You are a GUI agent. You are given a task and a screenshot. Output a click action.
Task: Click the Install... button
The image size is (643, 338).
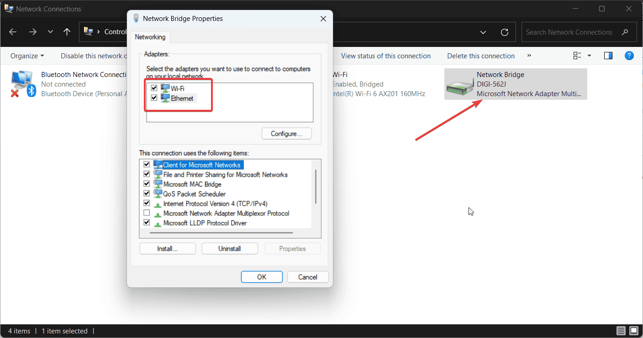167,249
